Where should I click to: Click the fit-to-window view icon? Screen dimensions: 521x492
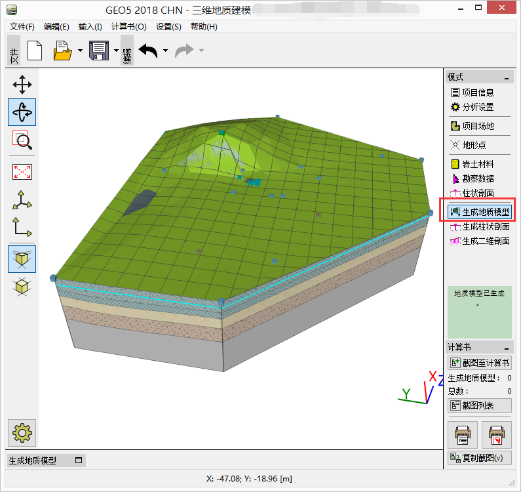(22, 172)
